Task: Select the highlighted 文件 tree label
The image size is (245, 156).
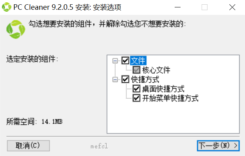Action: (138, 60)
